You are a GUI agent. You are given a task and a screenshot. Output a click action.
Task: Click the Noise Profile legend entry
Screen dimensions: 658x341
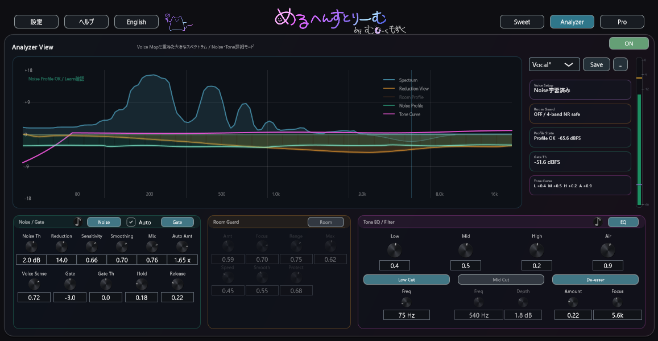[403, 106]
